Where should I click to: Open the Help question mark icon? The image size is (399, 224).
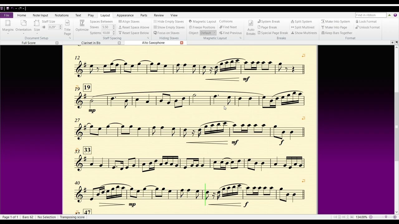point(395,15)
